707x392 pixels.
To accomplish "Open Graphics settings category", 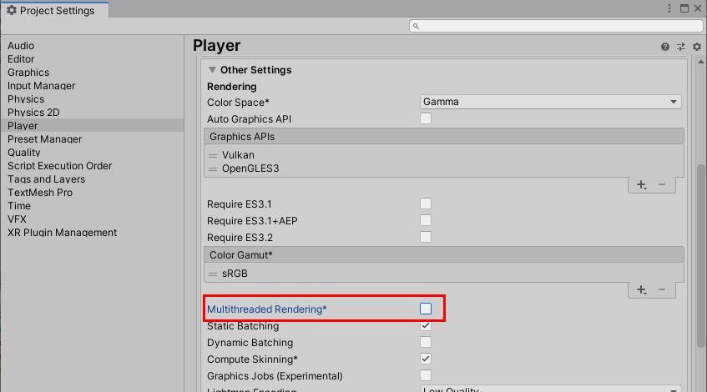I will (28, 72).
